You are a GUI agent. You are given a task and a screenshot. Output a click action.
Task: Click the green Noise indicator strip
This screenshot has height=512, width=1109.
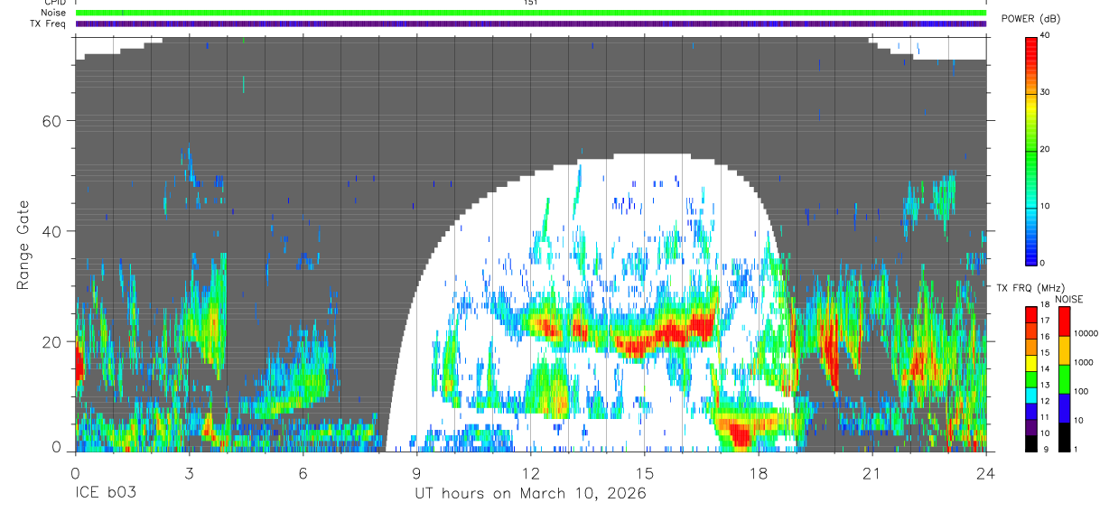531,13
